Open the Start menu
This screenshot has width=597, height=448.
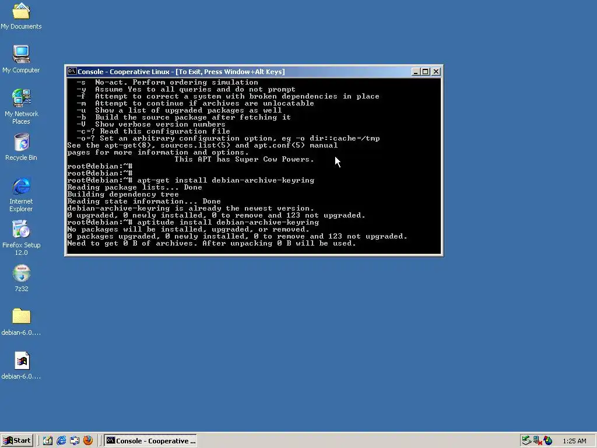tap(17, 441)
